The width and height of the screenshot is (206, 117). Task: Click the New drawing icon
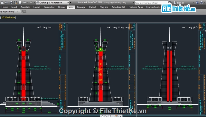pos(2,3)
